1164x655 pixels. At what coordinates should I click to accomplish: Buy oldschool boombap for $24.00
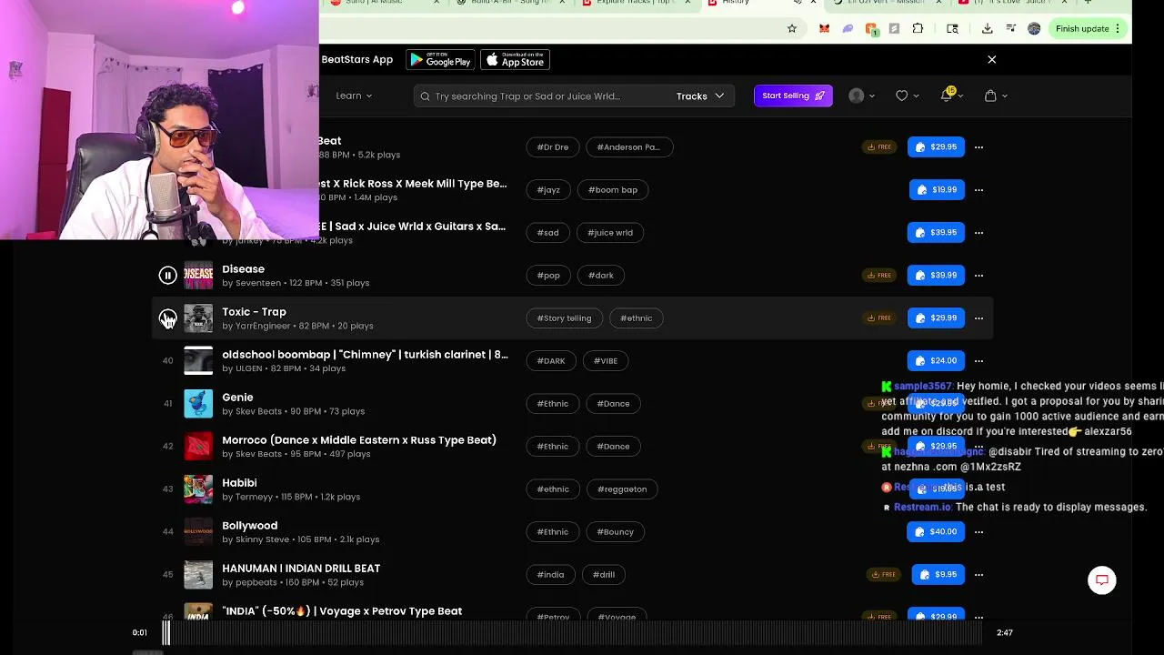(x=936, y=360)
